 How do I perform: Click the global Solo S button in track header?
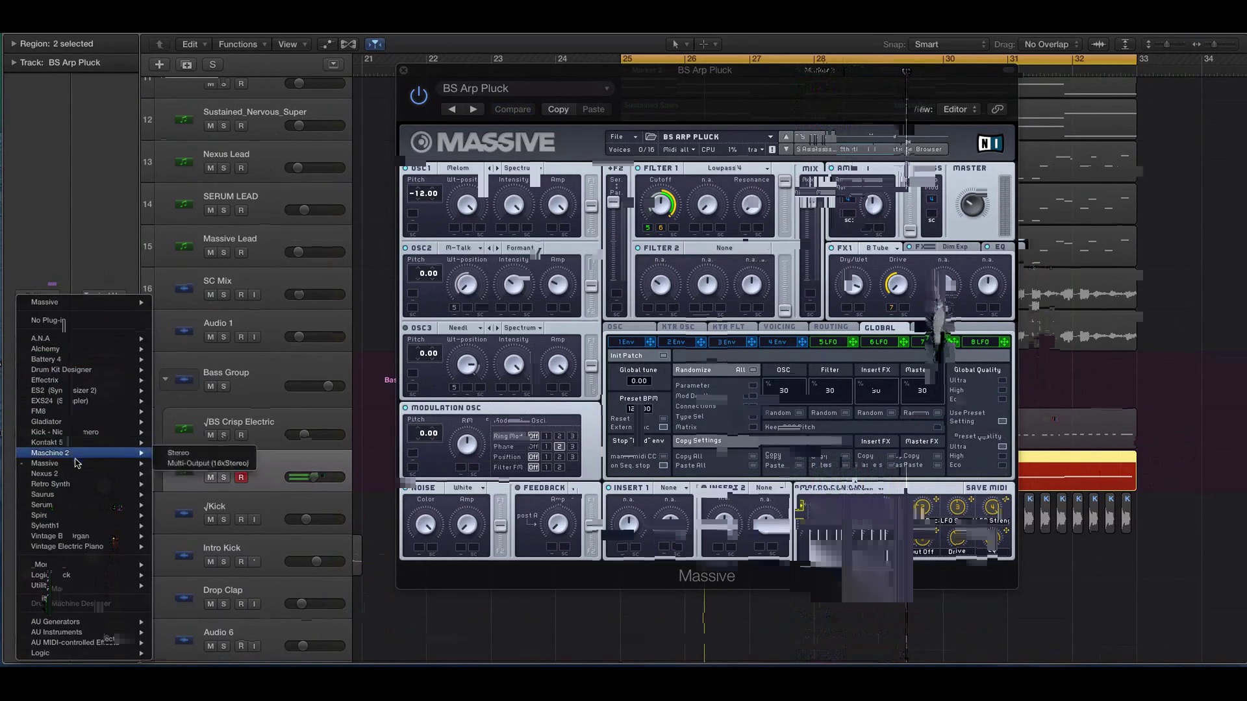[212, 64]
